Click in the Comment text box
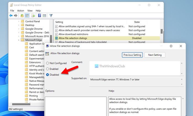 [135, 68]
